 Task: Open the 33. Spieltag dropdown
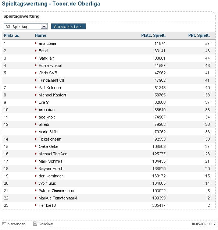26,26
